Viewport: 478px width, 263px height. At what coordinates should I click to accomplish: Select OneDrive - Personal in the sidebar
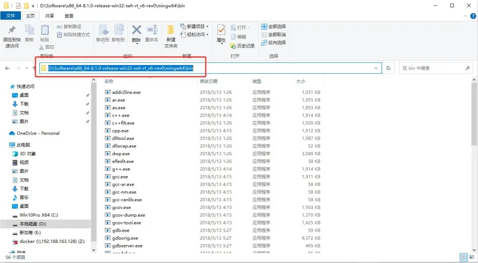(x=34, y=133)
